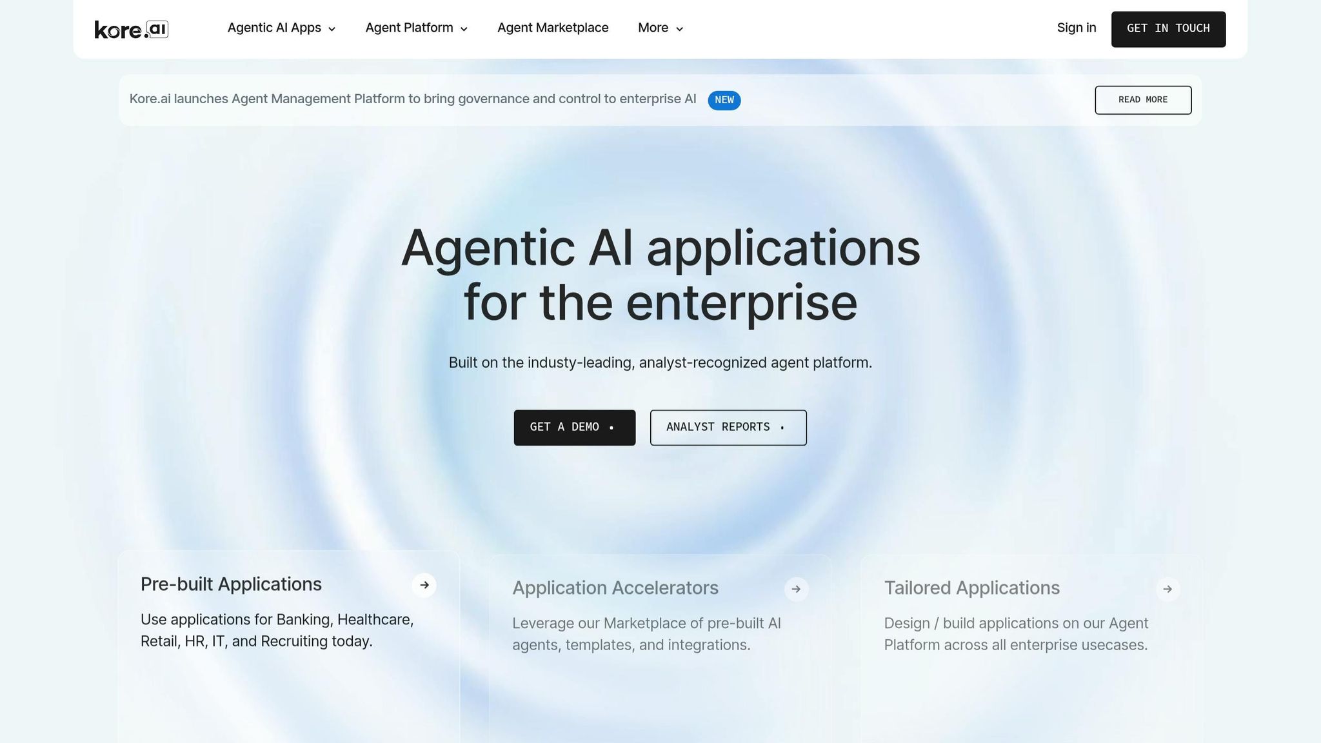Expand the More menu chevron
Screen dimensions: 1321x743
coord(679,29)
